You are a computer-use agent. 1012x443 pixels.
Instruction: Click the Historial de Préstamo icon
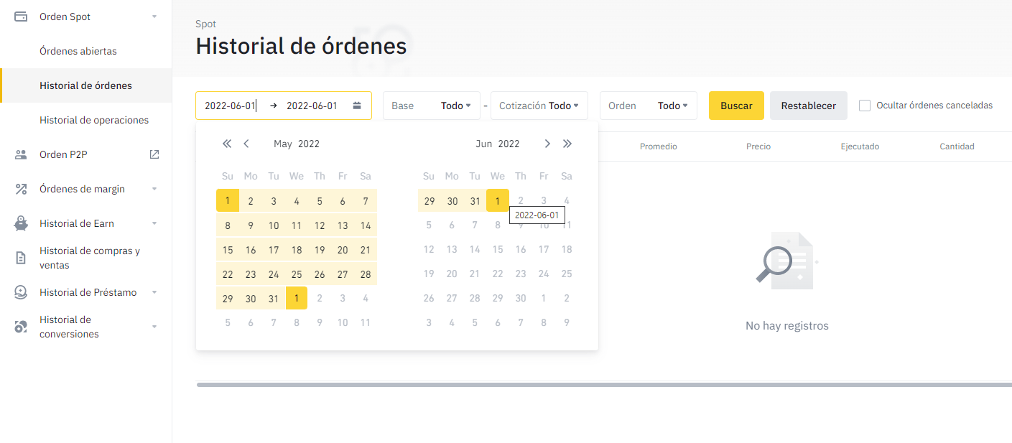point(21,292)
